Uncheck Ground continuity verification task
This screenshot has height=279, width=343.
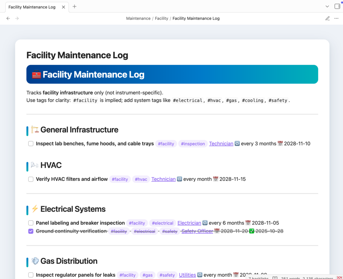[31, 231]
